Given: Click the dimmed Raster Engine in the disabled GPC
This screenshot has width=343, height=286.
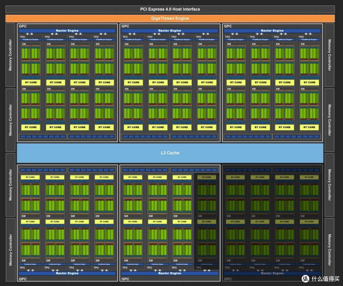Looking at the screenshot, I should [x=272, y=273].
